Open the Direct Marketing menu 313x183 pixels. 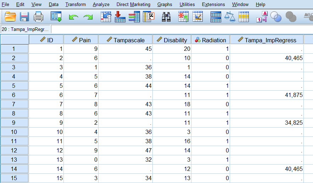point(133,5)
